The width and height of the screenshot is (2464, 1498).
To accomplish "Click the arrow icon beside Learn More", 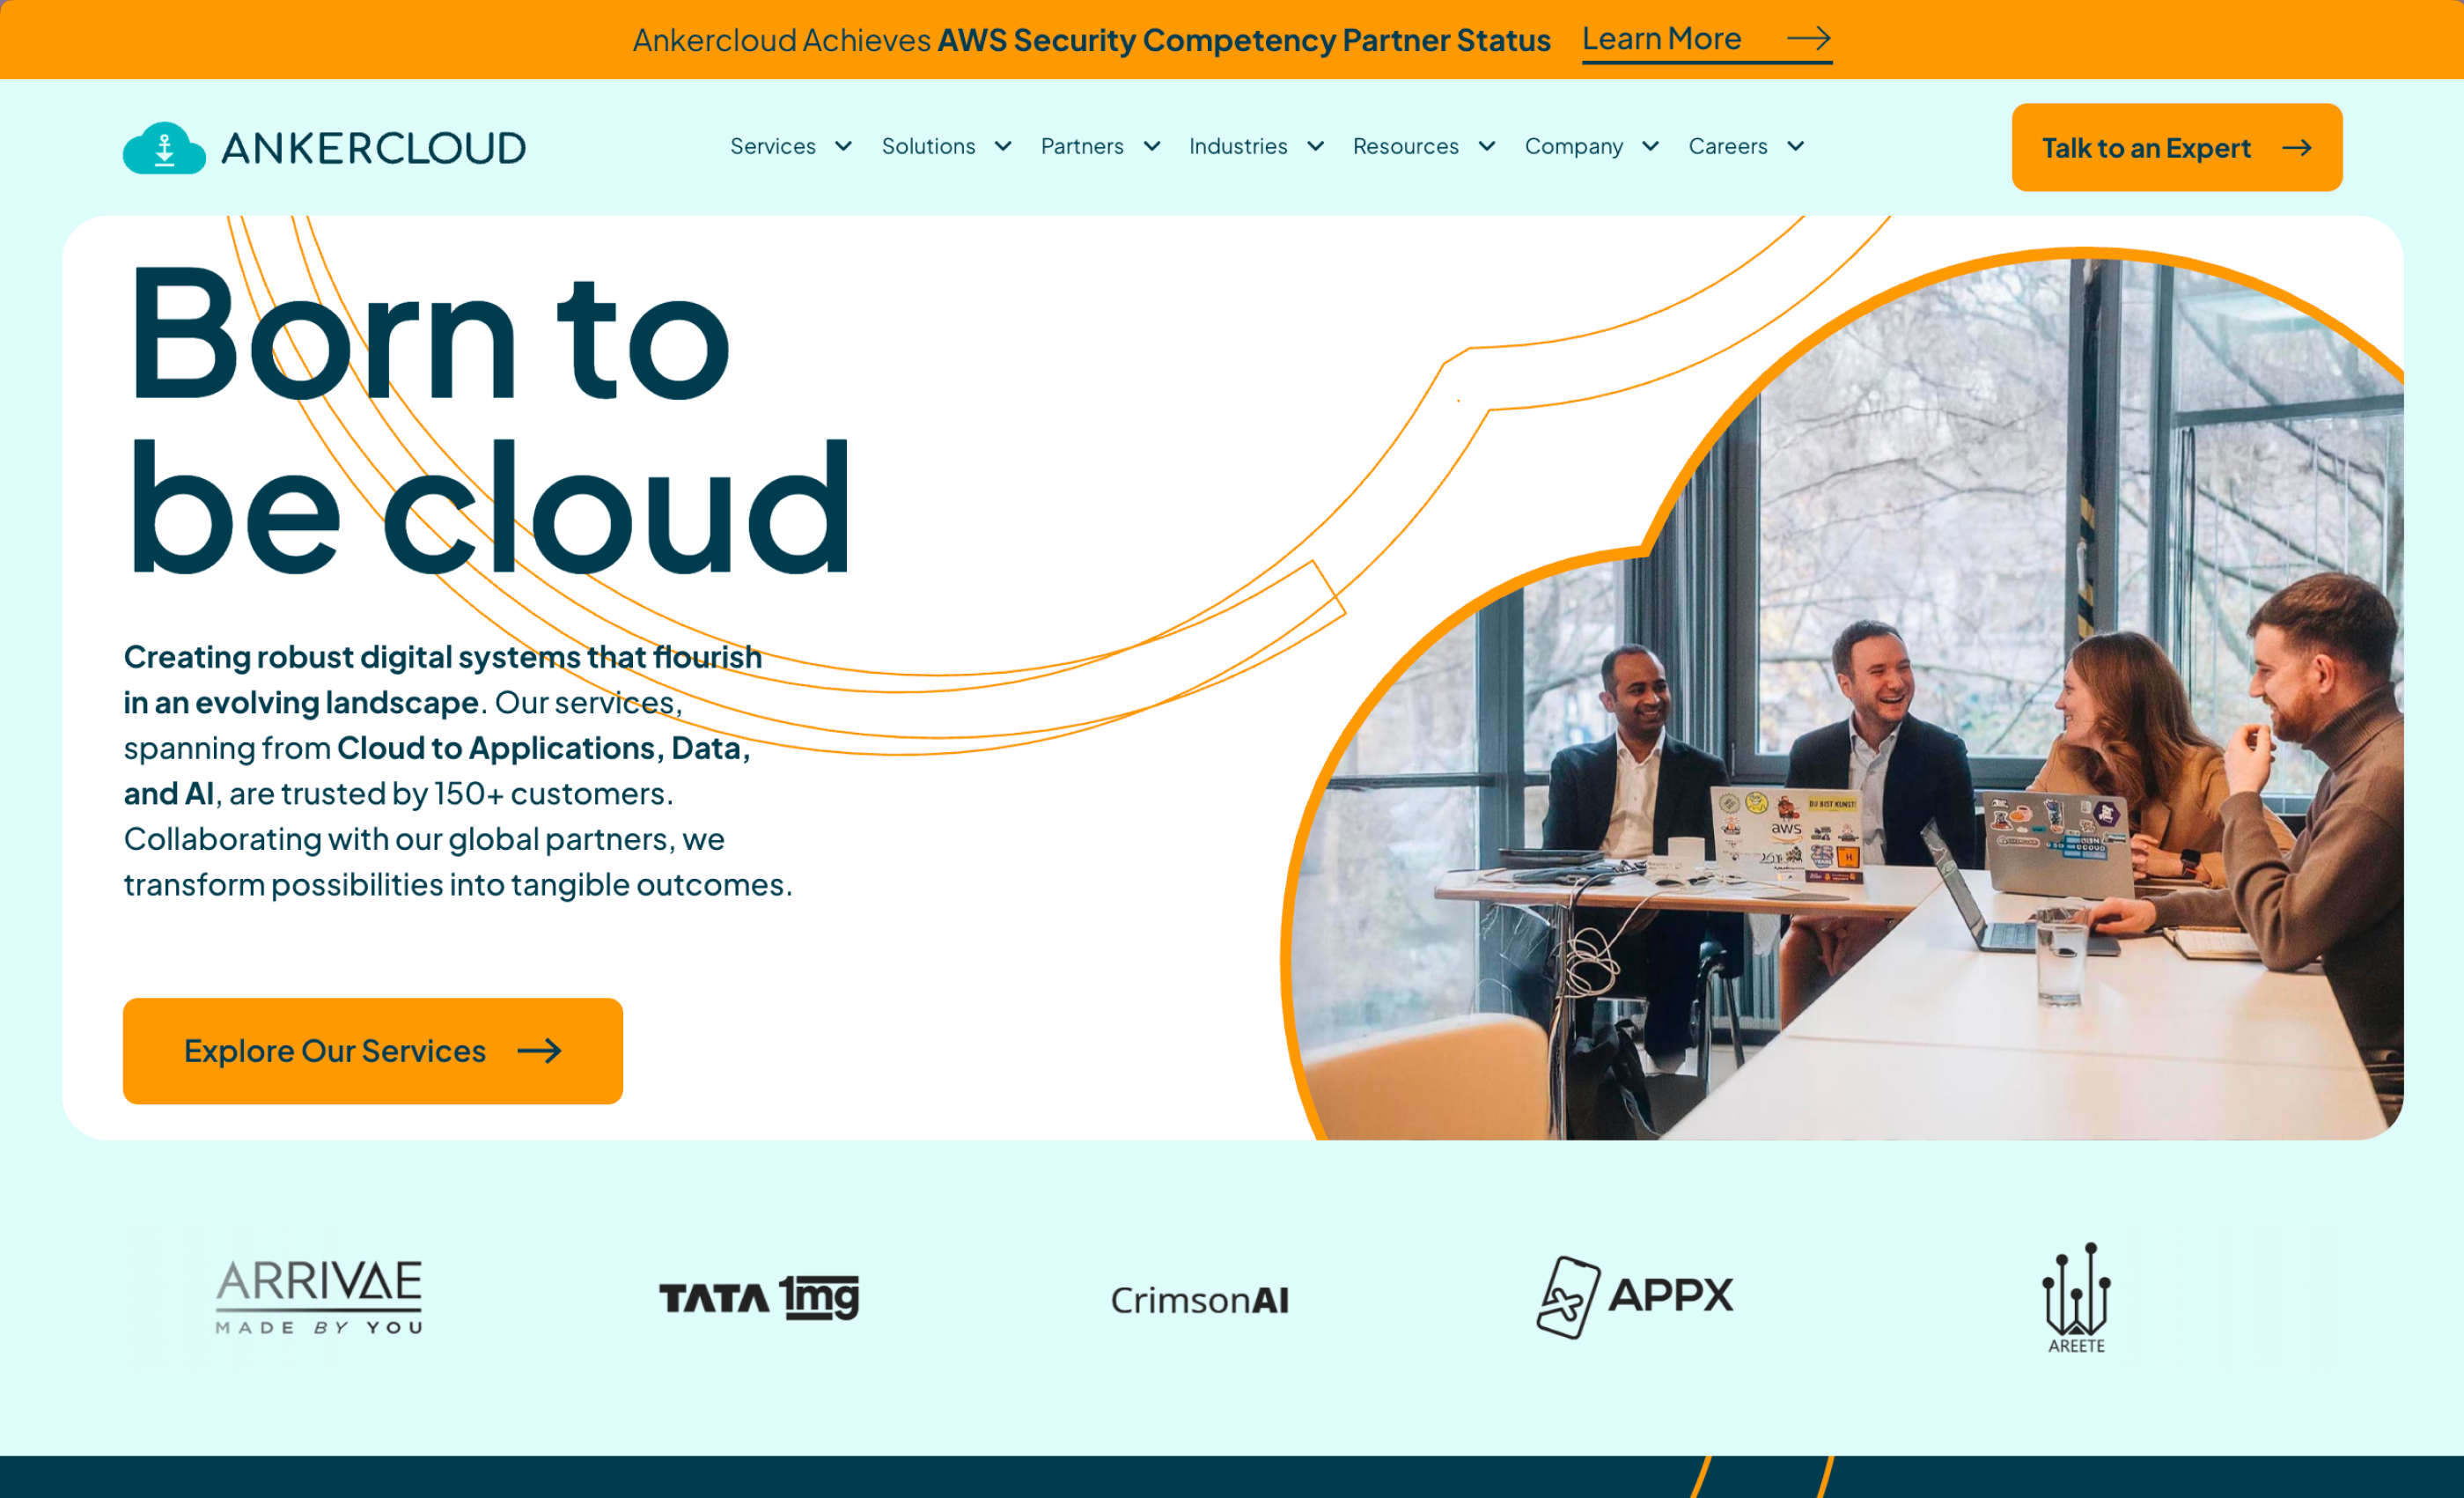I will point(1808,39).
